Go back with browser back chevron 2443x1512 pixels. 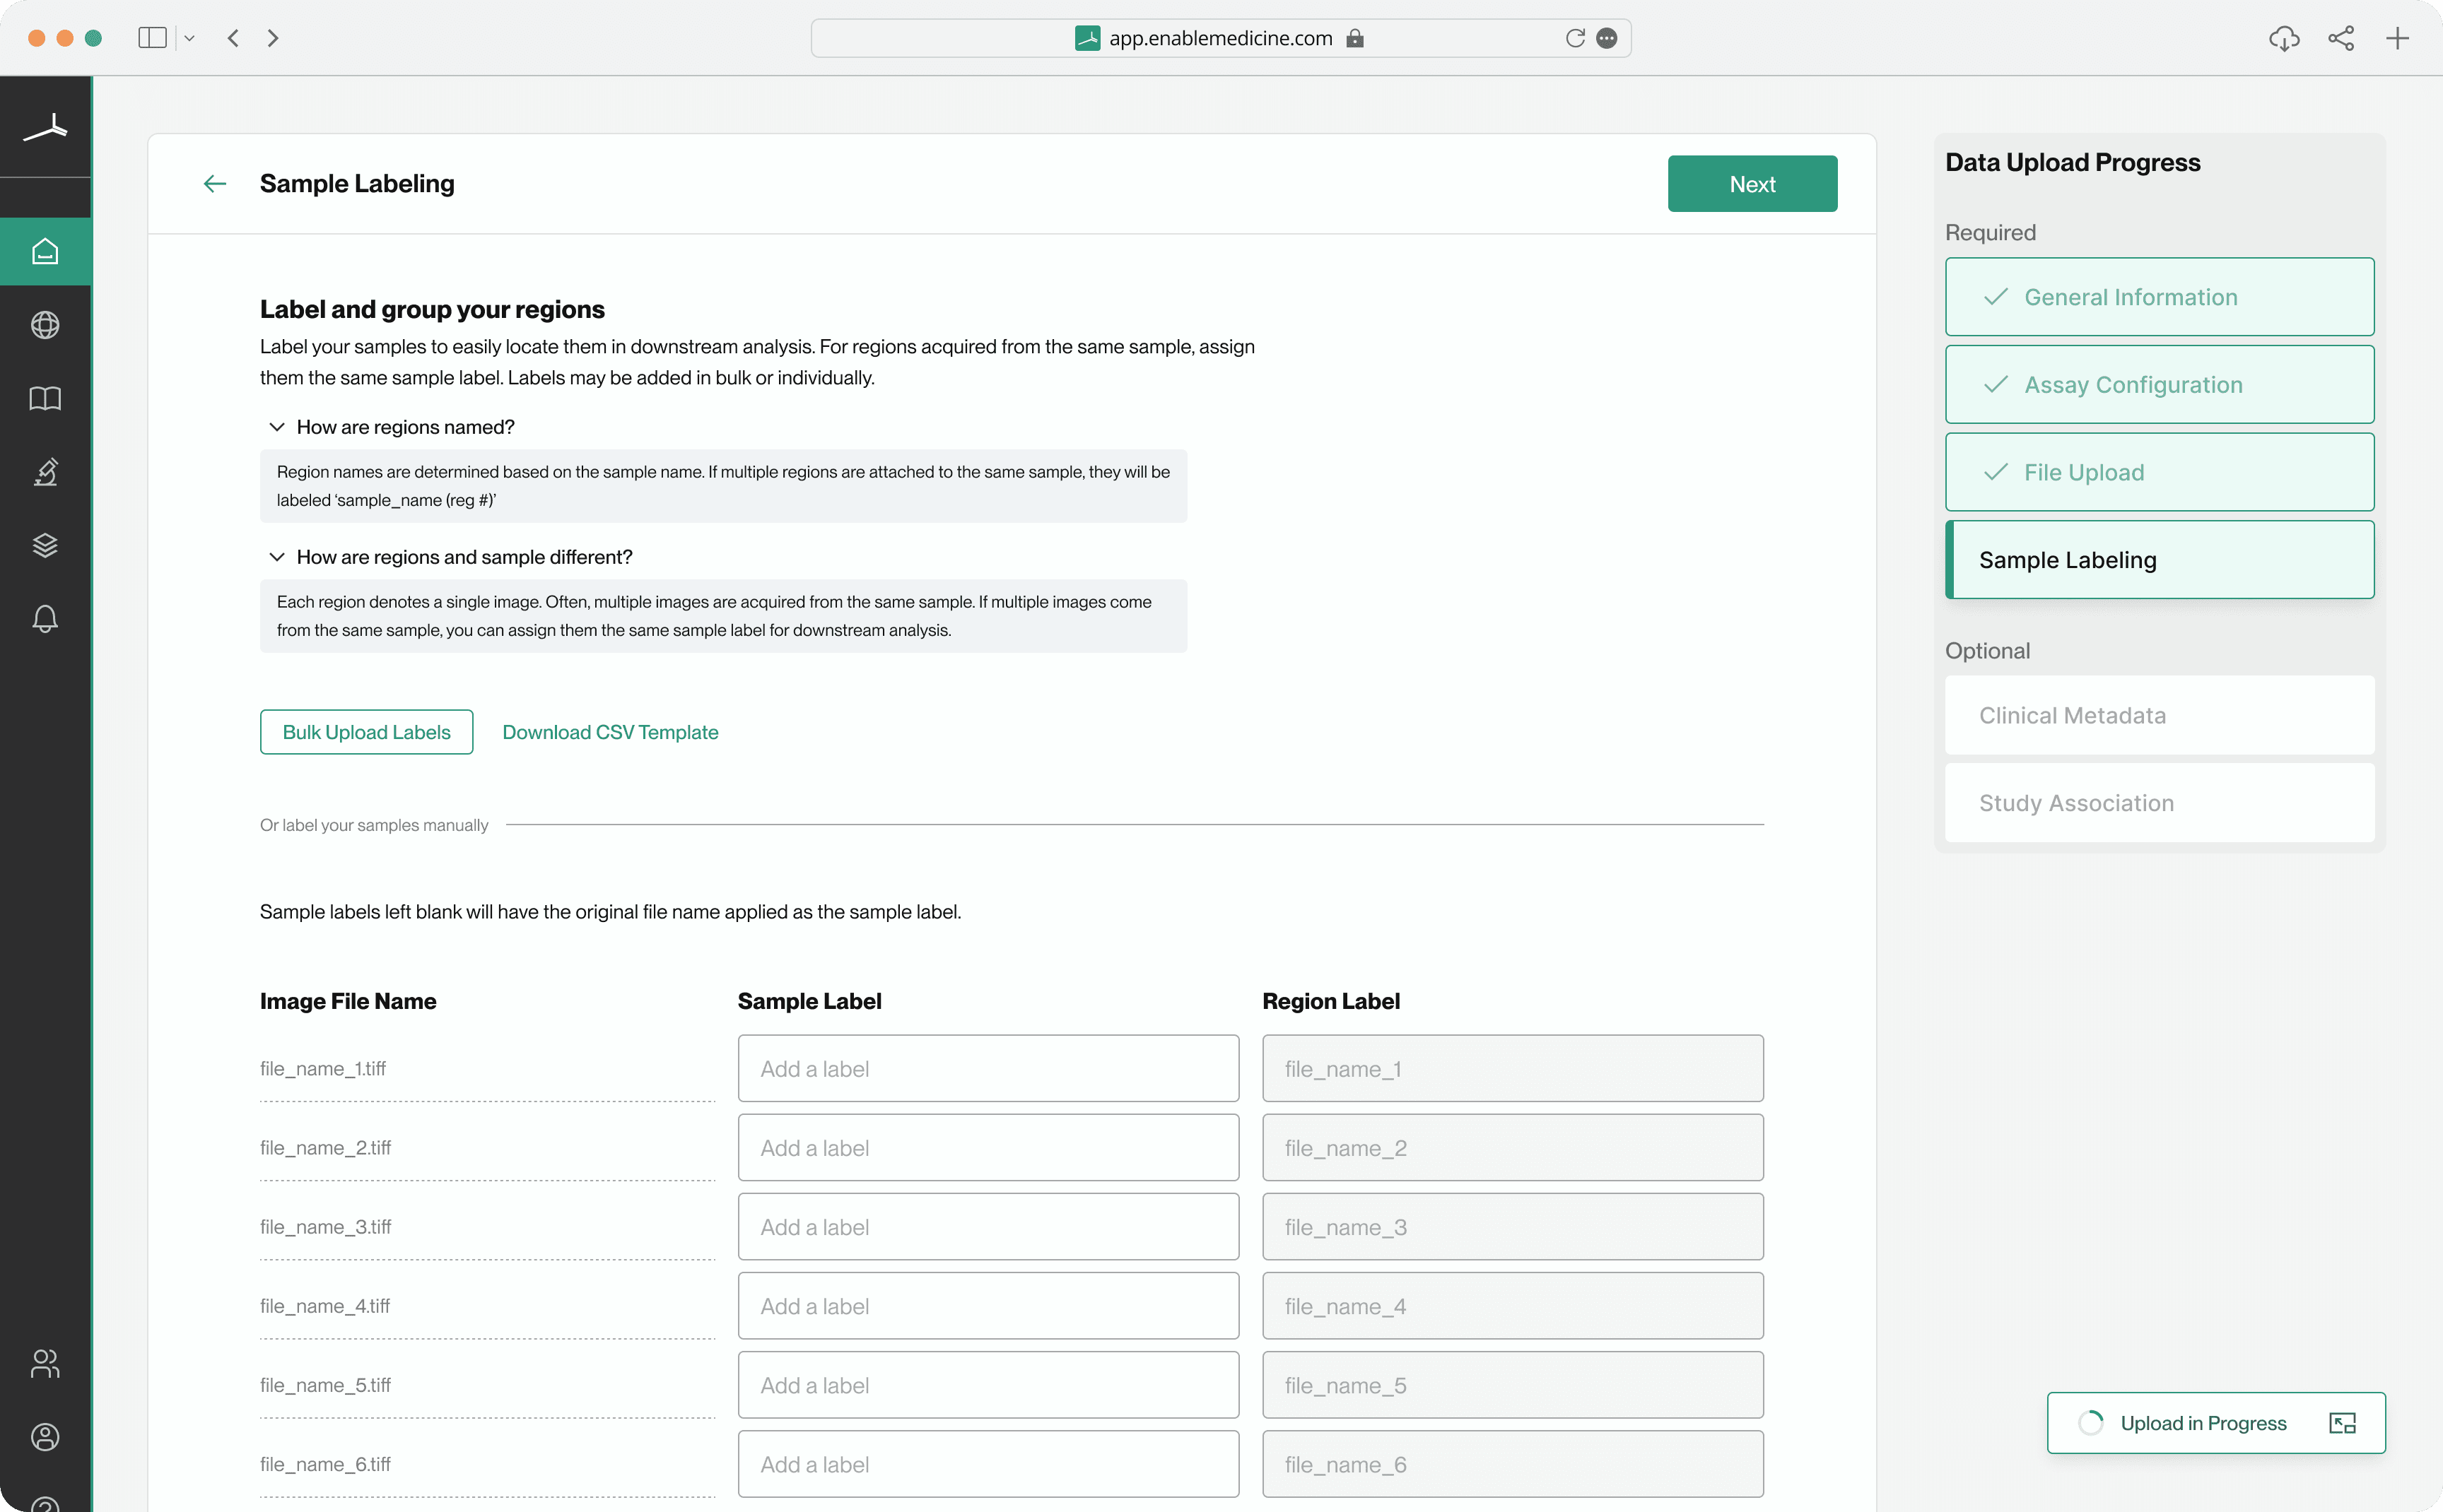[233, 38]
